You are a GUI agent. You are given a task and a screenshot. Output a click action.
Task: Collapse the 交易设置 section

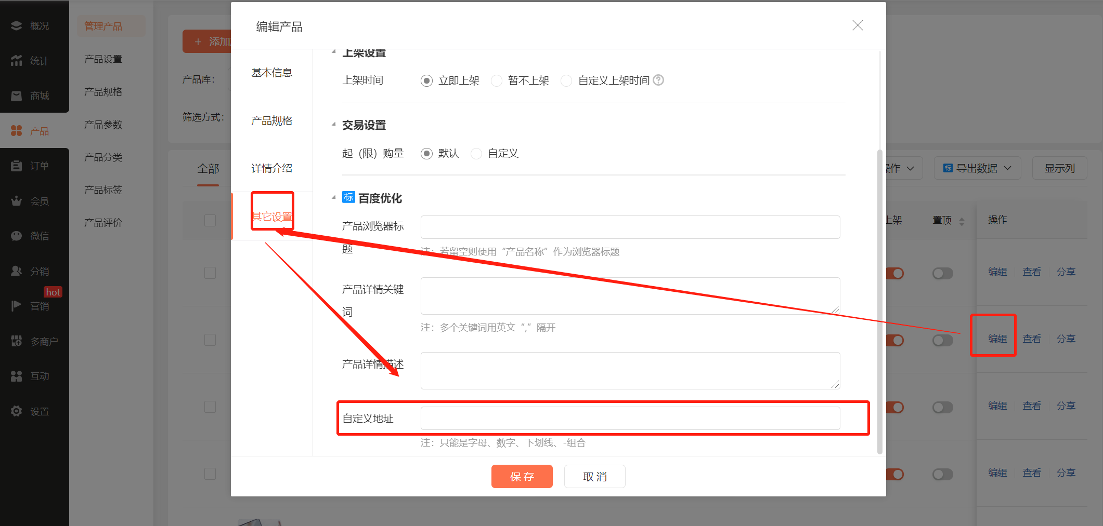click(x=334, y=125)
